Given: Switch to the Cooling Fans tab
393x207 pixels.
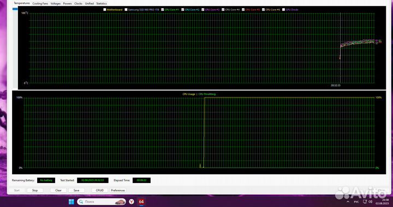Looking at the screenshot, I should tap(40, 3).
